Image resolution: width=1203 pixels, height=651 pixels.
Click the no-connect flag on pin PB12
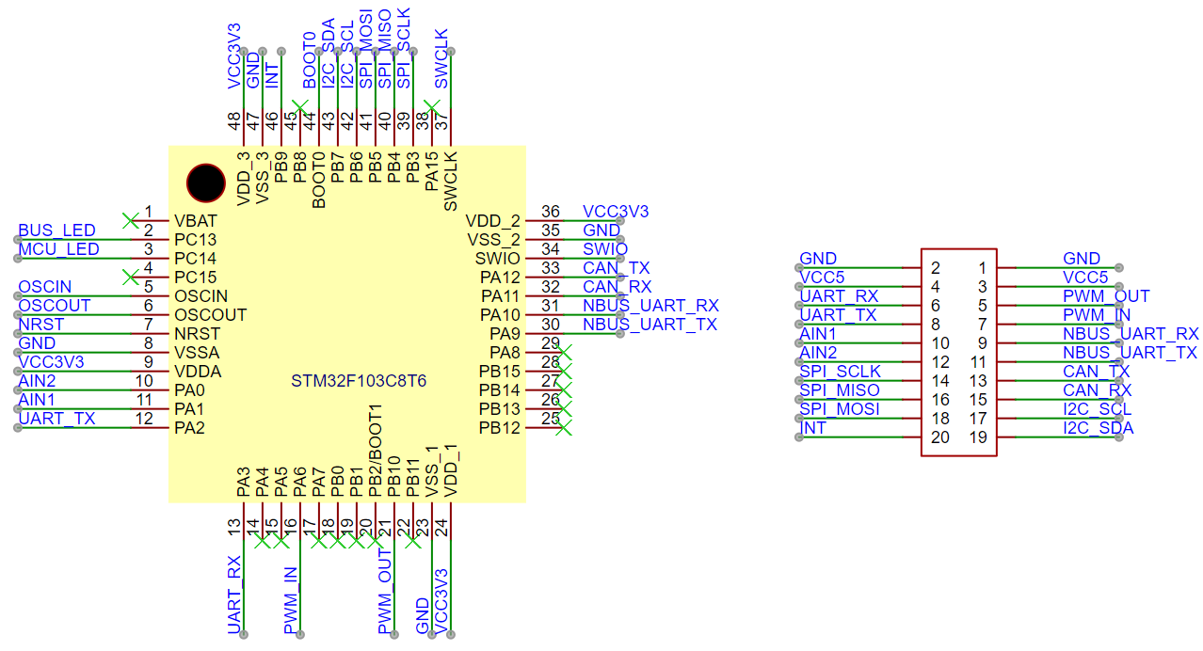click(x=566, y=425)
